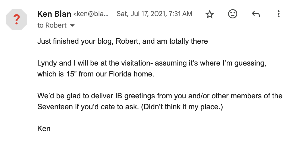Click the sentence starting 'Lyndy and I'

coord(152,69)
